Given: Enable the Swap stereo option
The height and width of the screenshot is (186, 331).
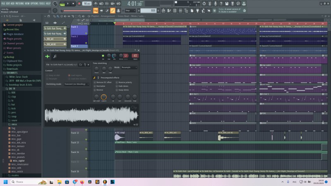Looking at the screenshot, I should click(122, 90).
